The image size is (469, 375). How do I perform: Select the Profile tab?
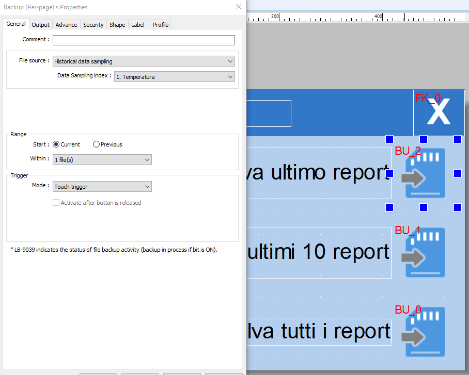pos(161,25)
